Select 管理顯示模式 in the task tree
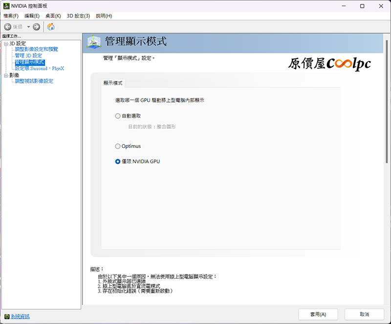The width and height of the screenshot is (391, 324). click(x=30, y=62)
